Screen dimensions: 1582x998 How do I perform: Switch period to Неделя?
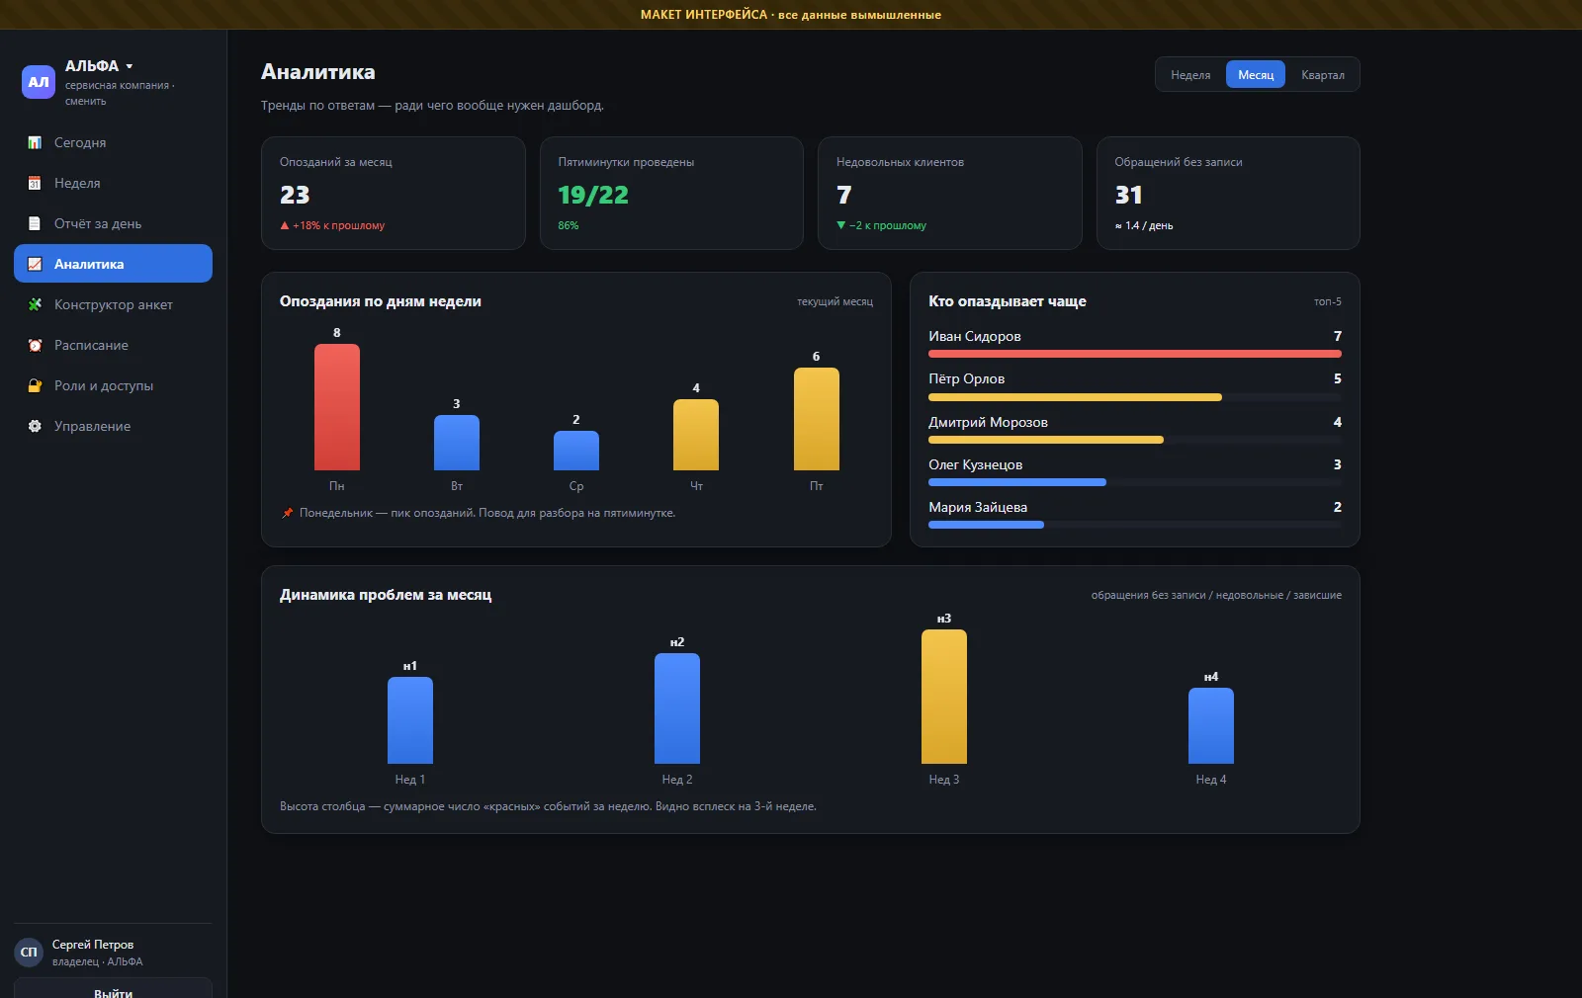pyautogui.click(x=1190, y=75)
